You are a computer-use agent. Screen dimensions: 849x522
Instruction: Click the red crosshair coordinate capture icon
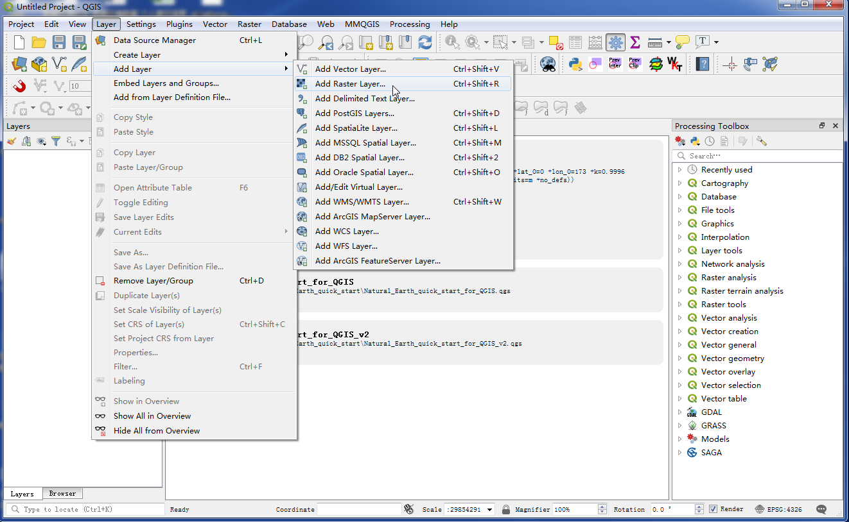pos(730,64)
